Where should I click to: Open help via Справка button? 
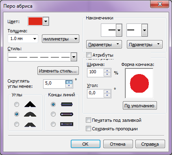(x=150, y=144)
